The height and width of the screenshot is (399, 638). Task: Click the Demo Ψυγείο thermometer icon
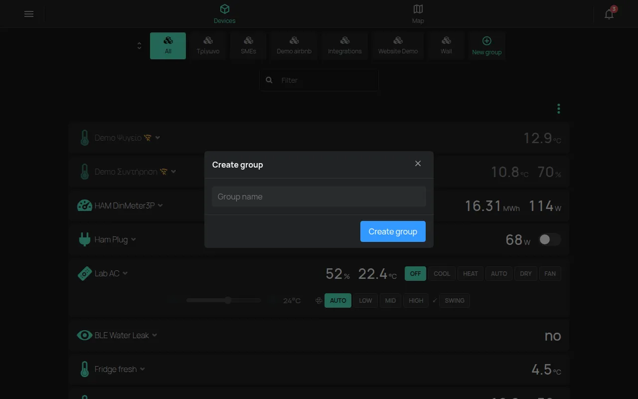tap(85, 138)
